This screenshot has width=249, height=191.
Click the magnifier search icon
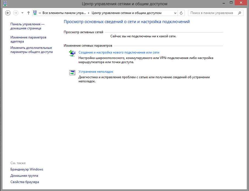click(x=239, y=13)
